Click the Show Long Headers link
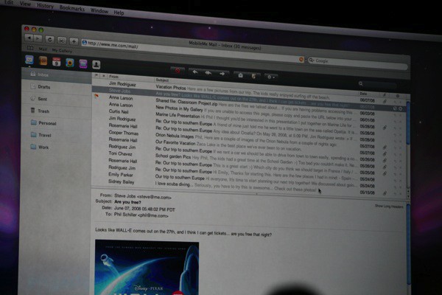 [x=389, y=206]
